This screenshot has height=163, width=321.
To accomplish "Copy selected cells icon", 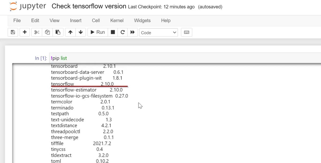I will [47, 32].
